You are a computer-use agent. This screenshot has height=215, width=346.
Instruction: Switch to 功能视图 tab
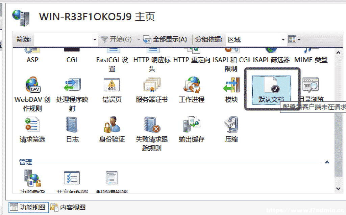pyautogui.click(x=29, y=207)
